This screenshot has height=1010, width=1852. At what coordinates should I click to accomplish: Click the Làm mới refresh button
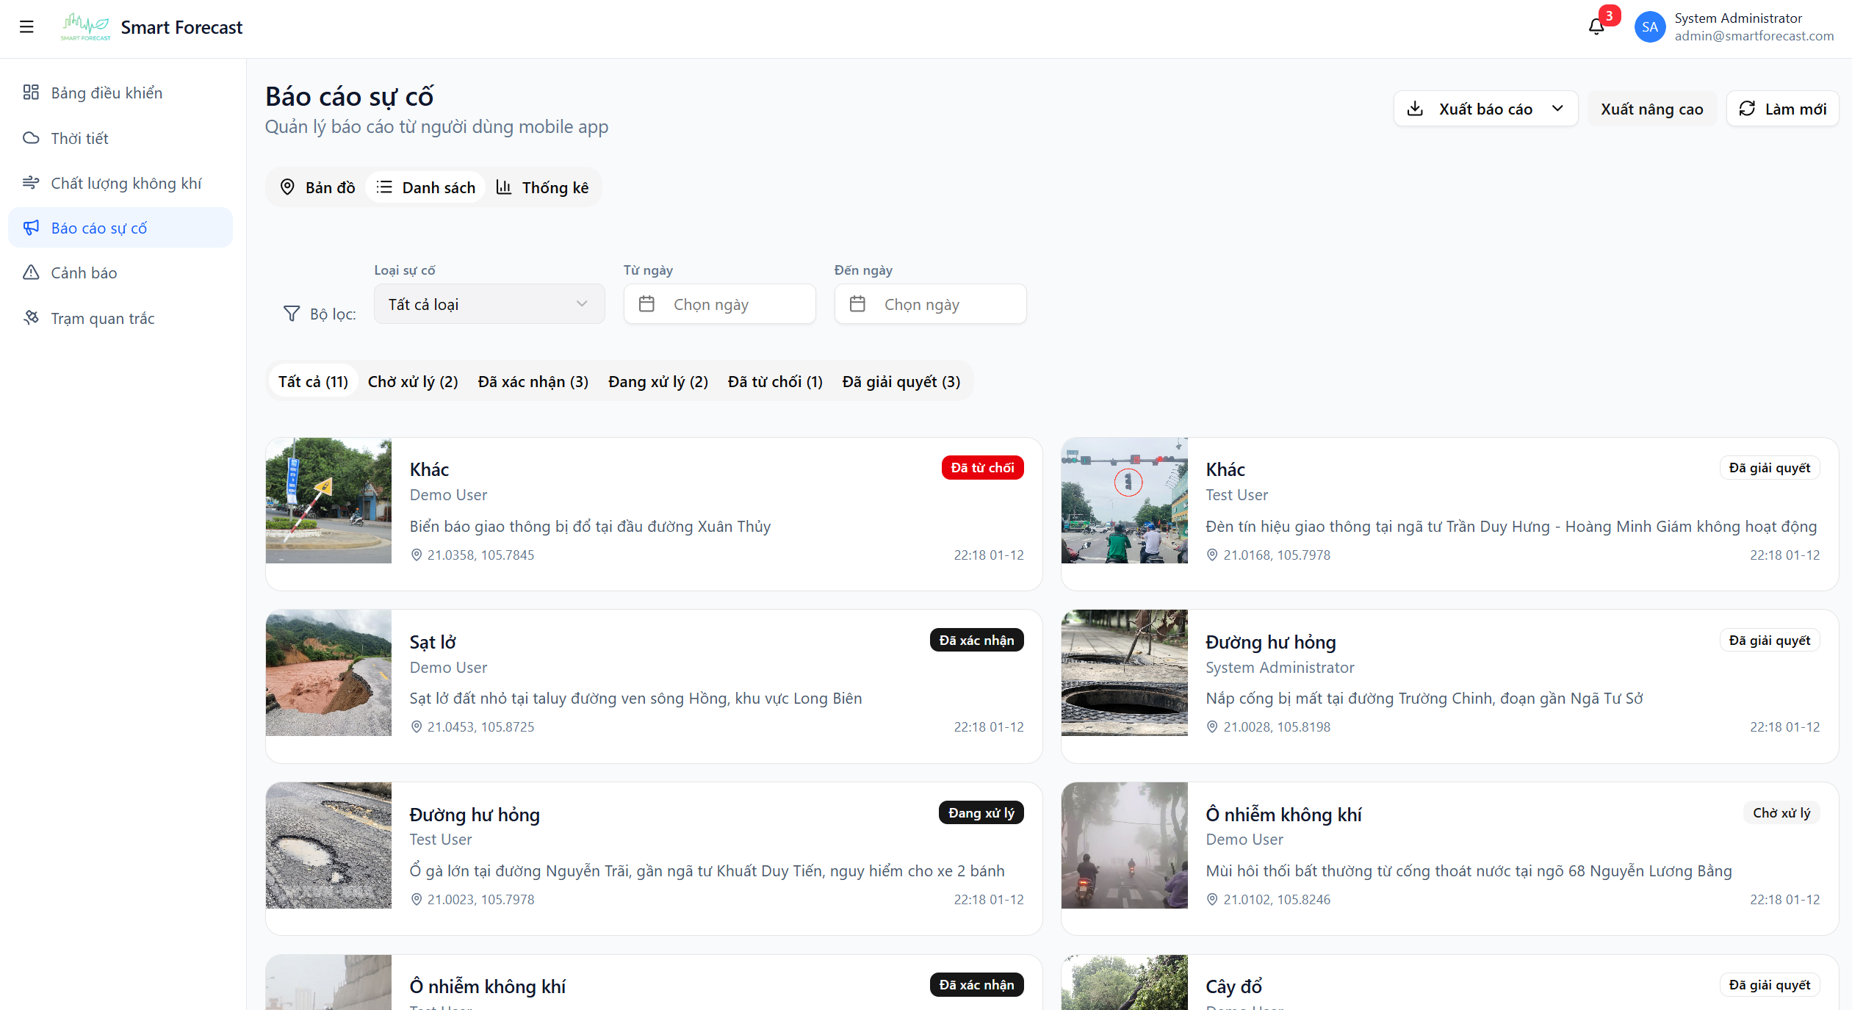[1781, 109]
